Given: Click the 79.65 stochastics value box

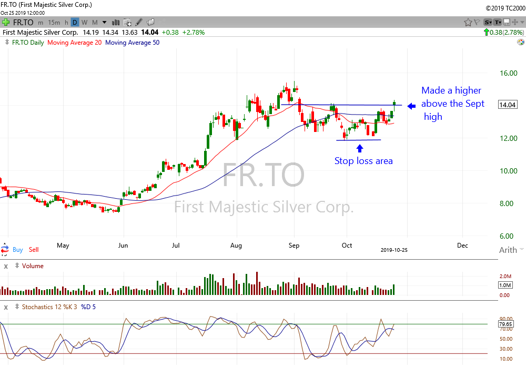Looking at the screenshot, I should [x=505, y=324].
